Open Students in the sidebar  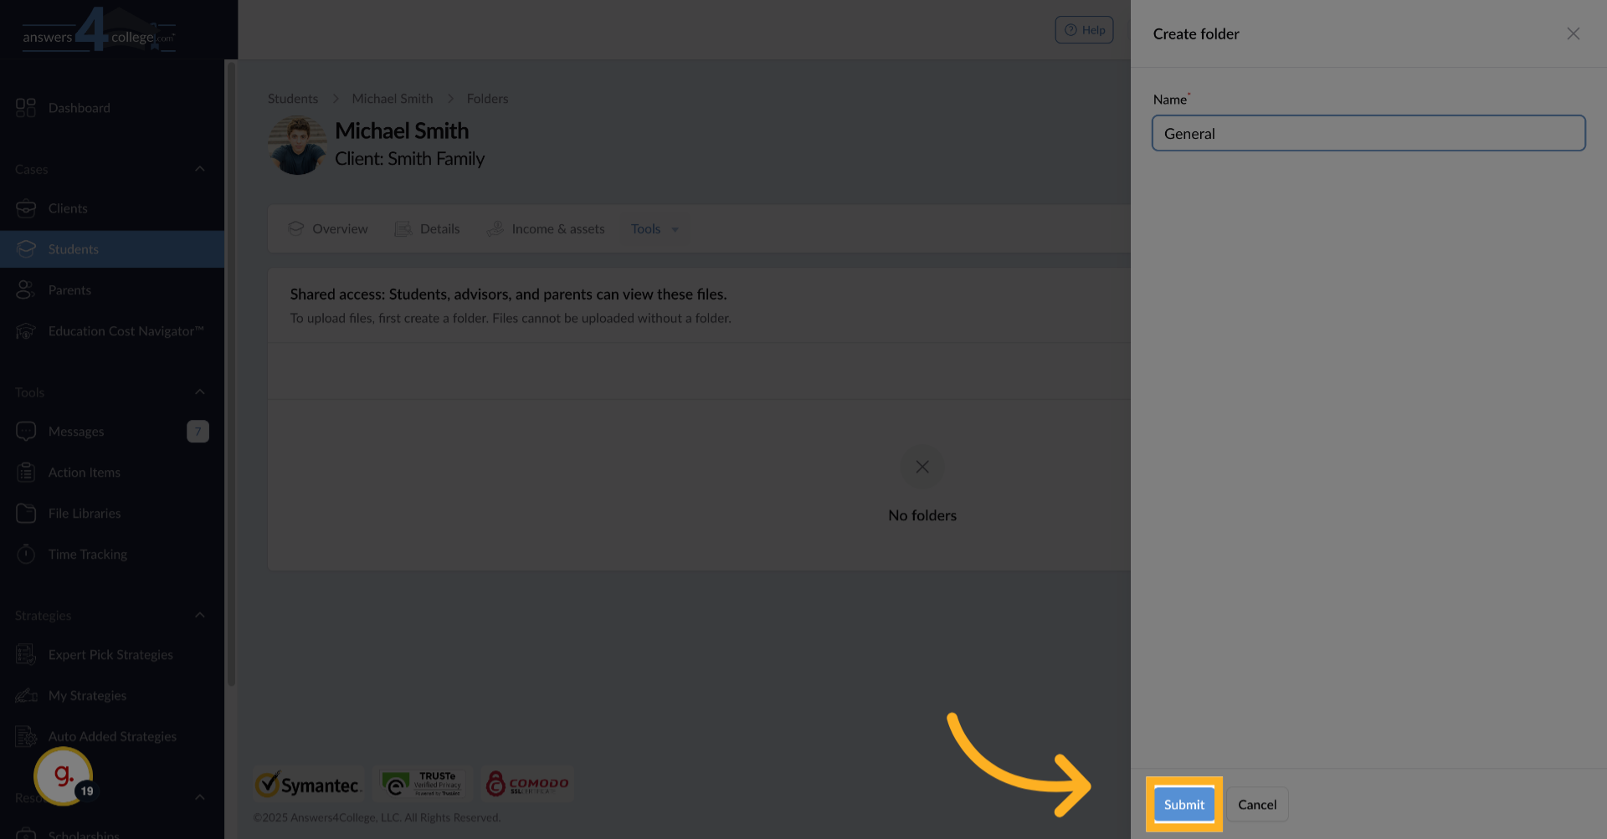point(112,249)
